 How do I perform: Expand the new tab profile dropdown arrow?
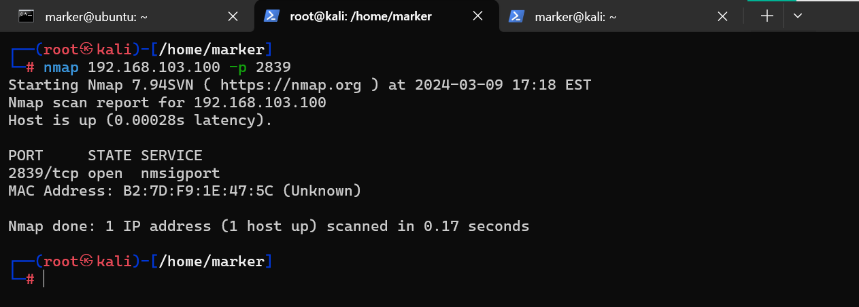point(798,16)
